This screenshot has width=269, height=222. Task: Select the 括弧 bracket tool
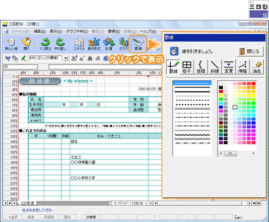tap(201, 67)
